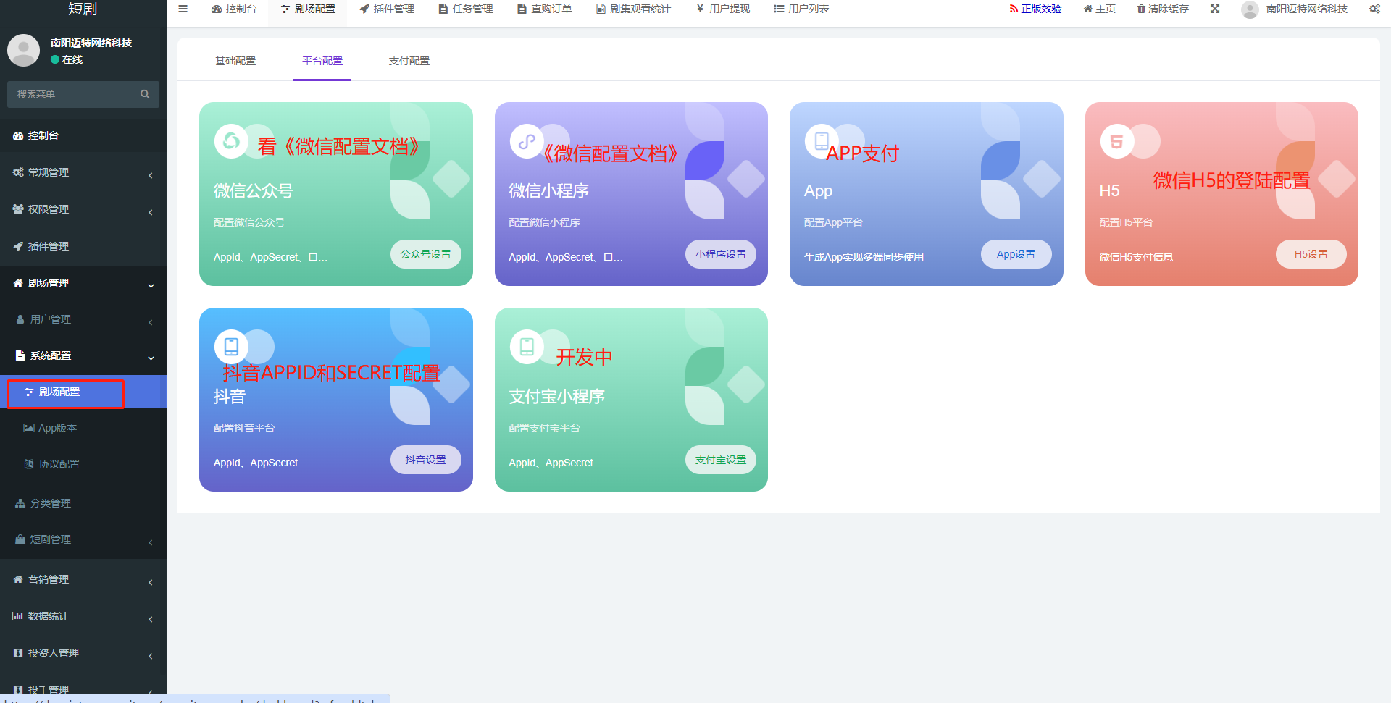
Task: Expand 数据统计 sidebar menu
Action: (x=83, y=616)
